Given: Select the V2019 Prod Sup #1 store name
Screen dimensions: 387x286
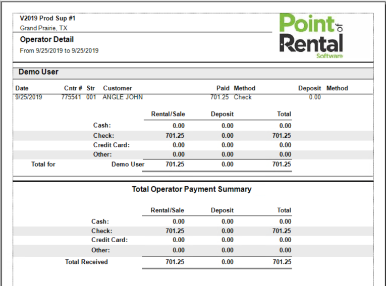Looking at the screenshot, I should tap(48, 18).
